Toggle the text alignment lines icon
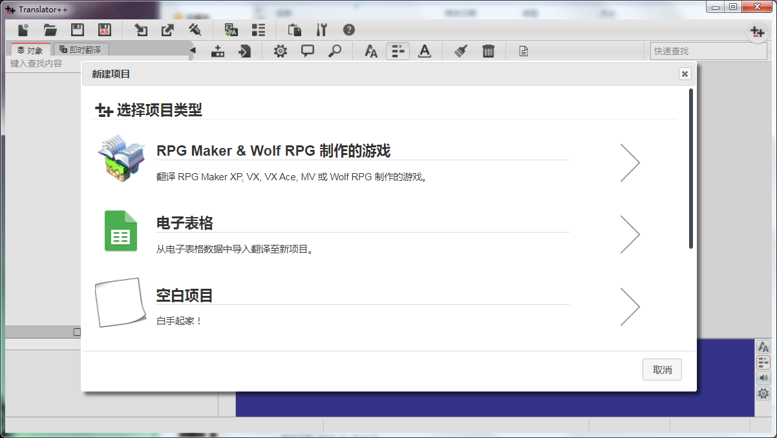Image resolution: width=777 pixels, height=438 pixels. point(398,51)
